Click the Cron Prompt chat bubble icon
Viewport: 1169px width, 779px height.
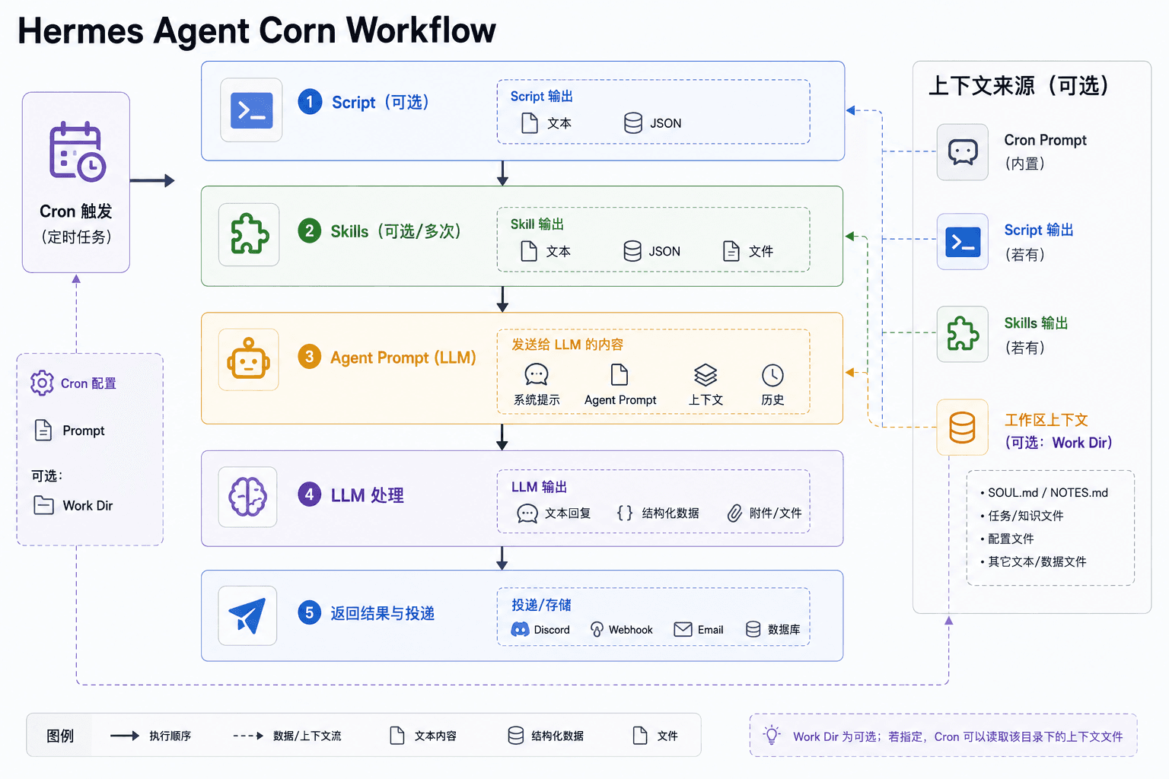(962, 152)
